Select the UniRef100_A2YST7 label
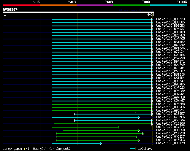This screenshot has height=151, width=190. (x=170, y=127)
